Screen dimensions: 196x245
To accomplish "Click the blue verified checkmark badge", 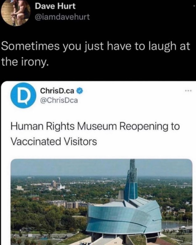I will [80, 91].
